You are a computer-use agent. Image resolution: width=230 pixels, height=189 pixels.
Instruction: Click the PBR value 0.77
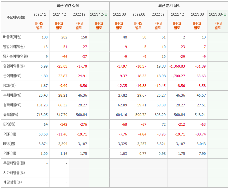[143, 154]
